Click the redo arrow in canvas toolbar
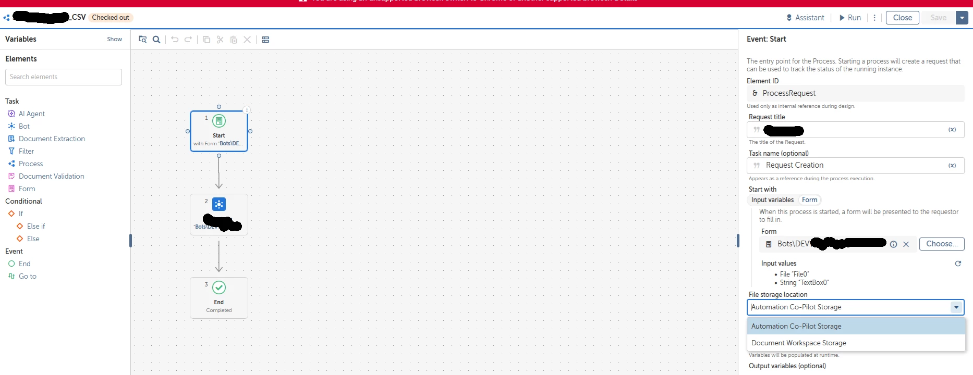Image resolution: width=973 pixels, height=375 pixels. [188, 40]
